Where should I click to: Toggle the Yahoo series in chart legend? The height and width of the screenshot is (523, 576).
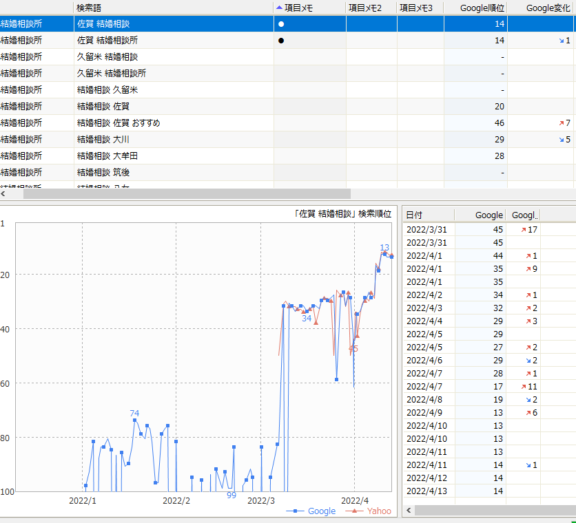click(369, 511)
